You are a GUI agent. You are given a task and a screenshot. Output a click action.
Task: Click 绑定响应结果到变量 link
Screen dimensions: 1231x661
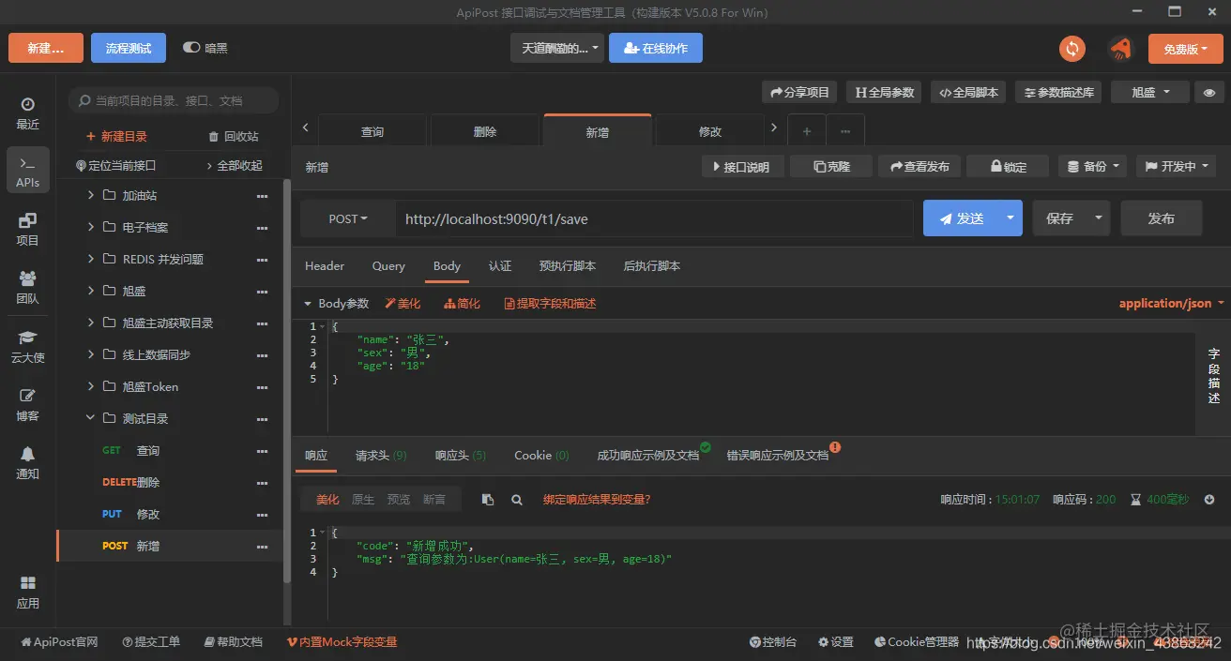click(597, 500)
